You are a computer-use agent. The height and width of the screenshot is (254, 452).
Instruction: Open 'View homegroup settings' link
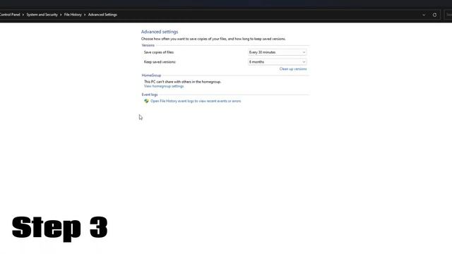click(x=164, y=86)
